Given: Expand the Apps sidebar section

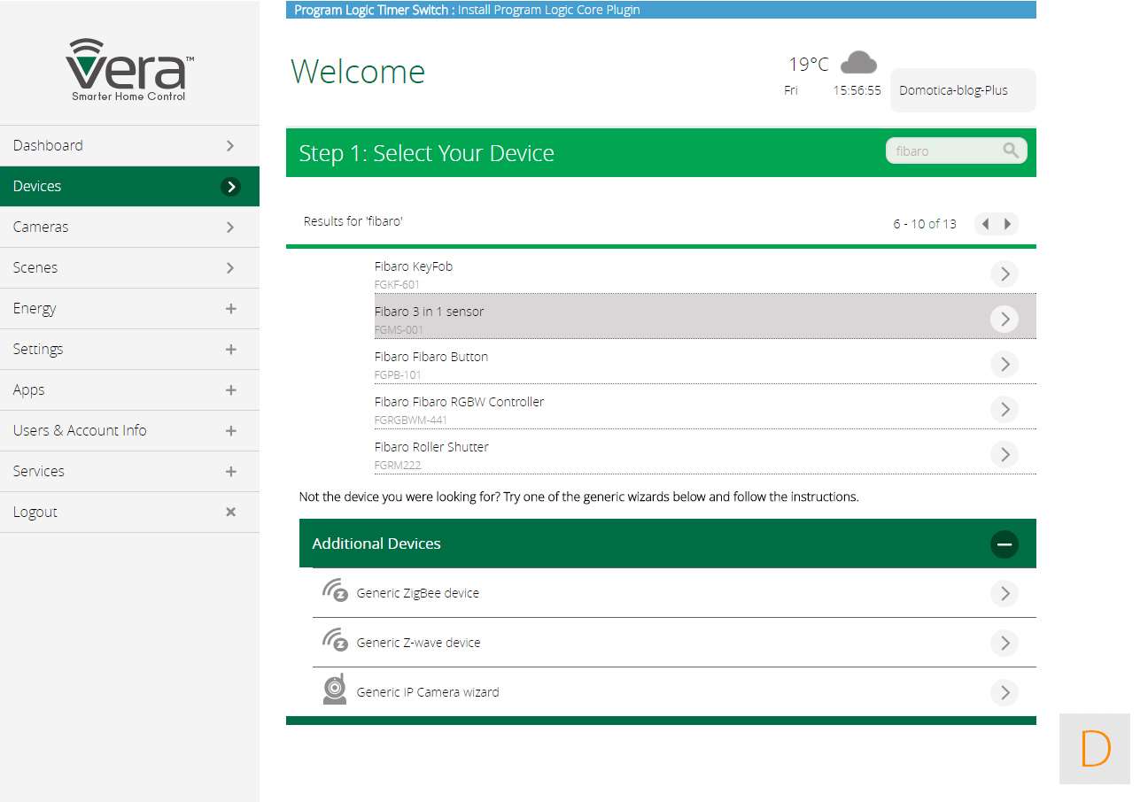Looking at the screenshot, I should tap(230, 389).
